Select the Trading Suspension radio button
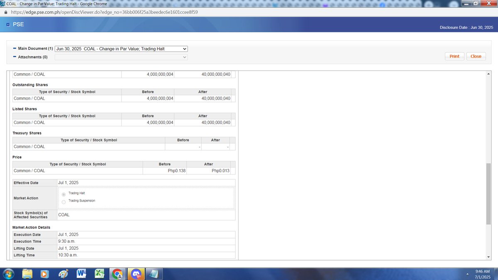Viewport: 498px width, 280px height. [x=63, y=202]
